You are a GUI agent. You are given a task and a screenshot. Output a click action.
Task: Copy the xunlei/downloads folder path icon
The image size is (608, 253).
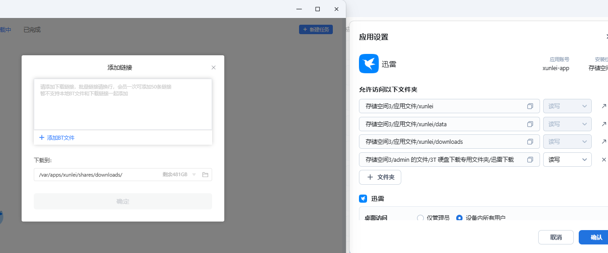point(530,142)
